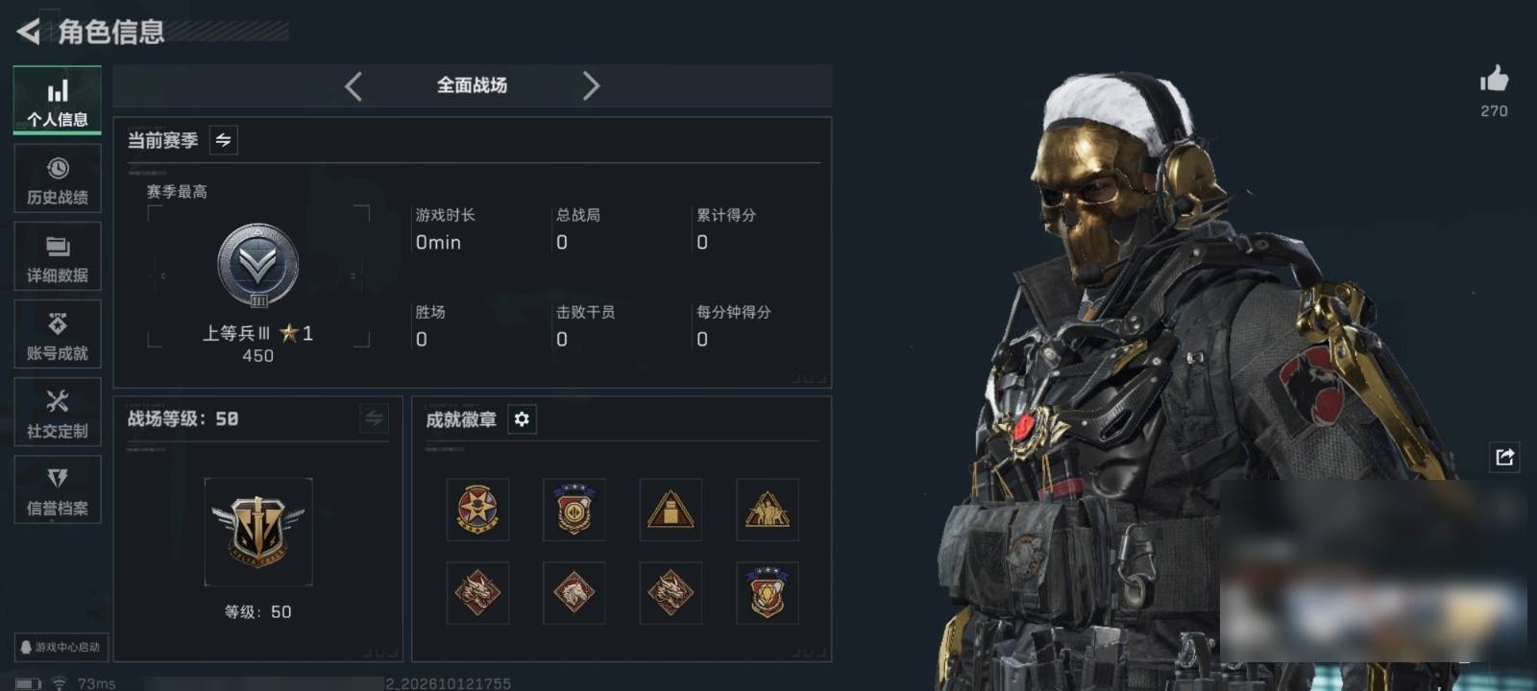
Task: Toggle the 当前赛季 season swap button
Action: pos(223,140)
